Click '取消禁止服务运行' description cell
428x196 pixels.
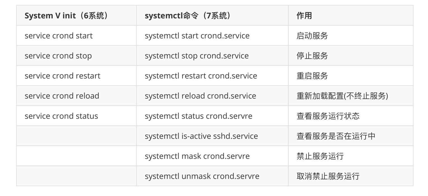point(328,176)
